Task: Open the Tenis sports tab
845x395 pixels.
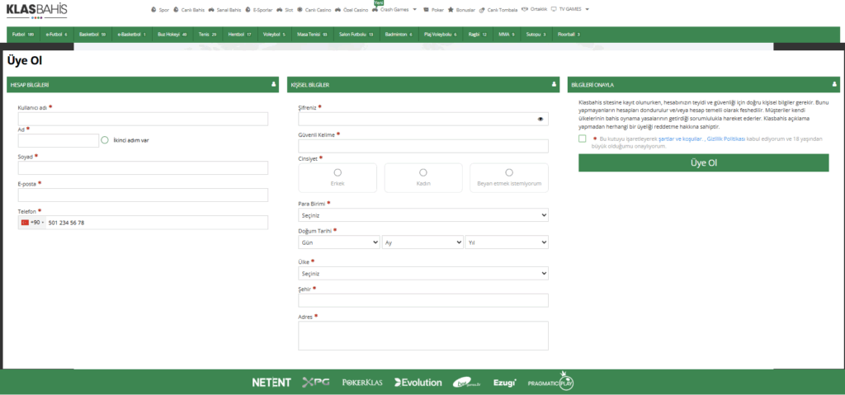Action: (x=207, y=35)
